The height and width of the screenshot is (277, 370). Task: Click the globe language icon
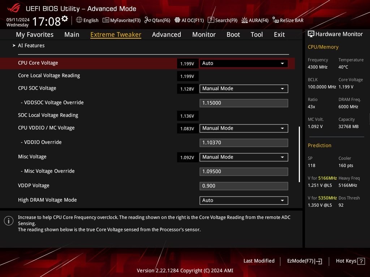tap(79, 20)
